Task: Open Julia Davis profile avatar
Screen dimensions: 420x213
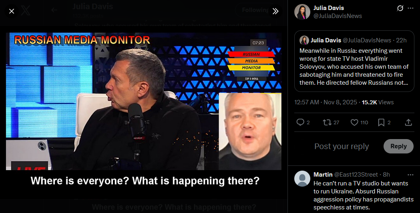Action: [302, 12]
